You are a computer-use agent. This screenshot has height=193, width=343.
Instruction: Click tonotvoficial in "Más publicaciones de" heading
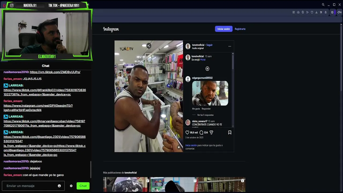(x=131, y=173)
